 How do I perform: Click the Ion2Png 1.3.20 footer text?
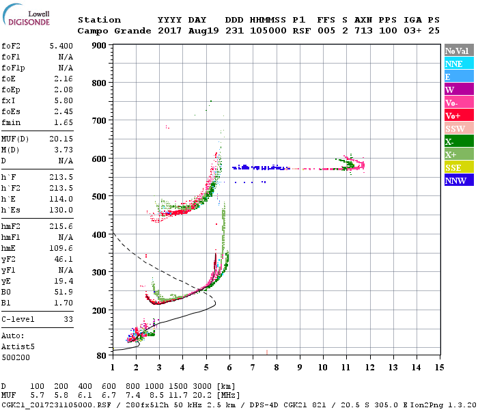[x=443, y=405]
